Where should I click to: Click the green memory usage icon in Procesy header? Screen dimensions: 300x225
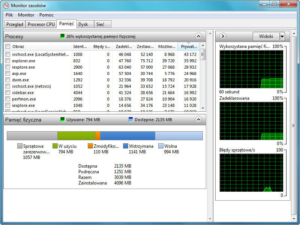coord(62,36)
